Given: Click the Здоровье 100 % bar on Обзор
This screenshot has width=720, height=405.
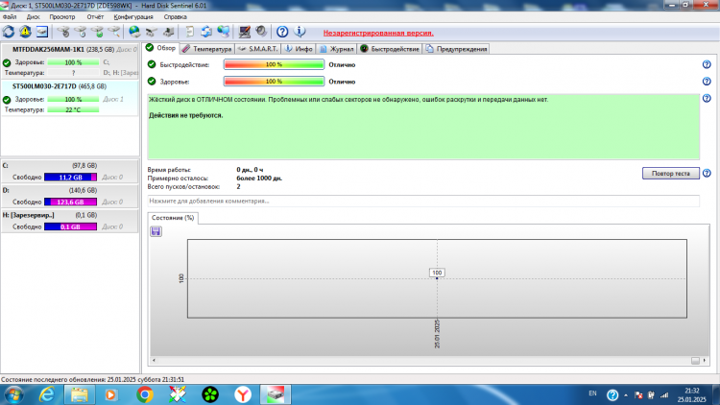Looking at the screenshot, I should (275, 82).
